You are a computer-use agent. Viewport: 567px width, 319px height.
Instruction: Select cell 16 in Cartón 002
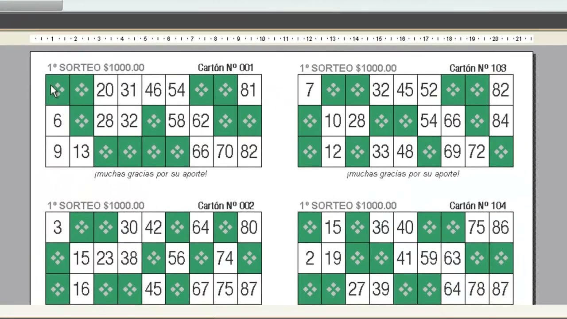point(82,289)
